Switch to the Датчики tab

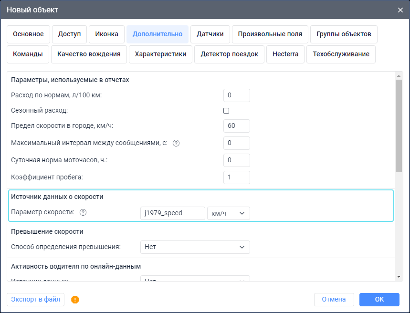tap(210, 34)
